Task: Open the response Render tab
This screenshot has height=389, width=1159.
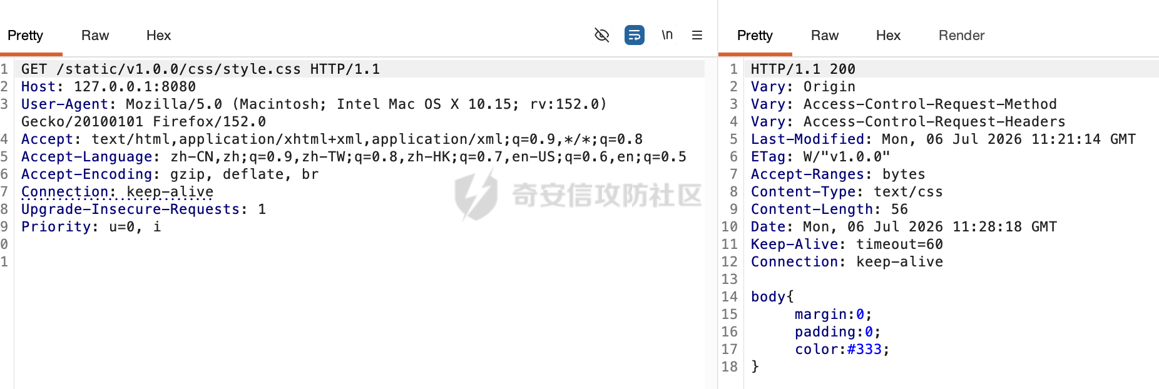Action: point(961,36)
